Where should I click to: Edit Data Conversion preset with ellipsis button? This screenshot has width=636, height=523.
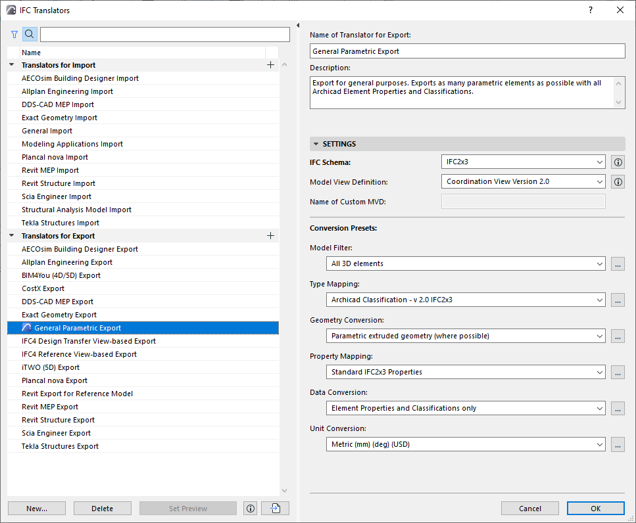[618, 409]
